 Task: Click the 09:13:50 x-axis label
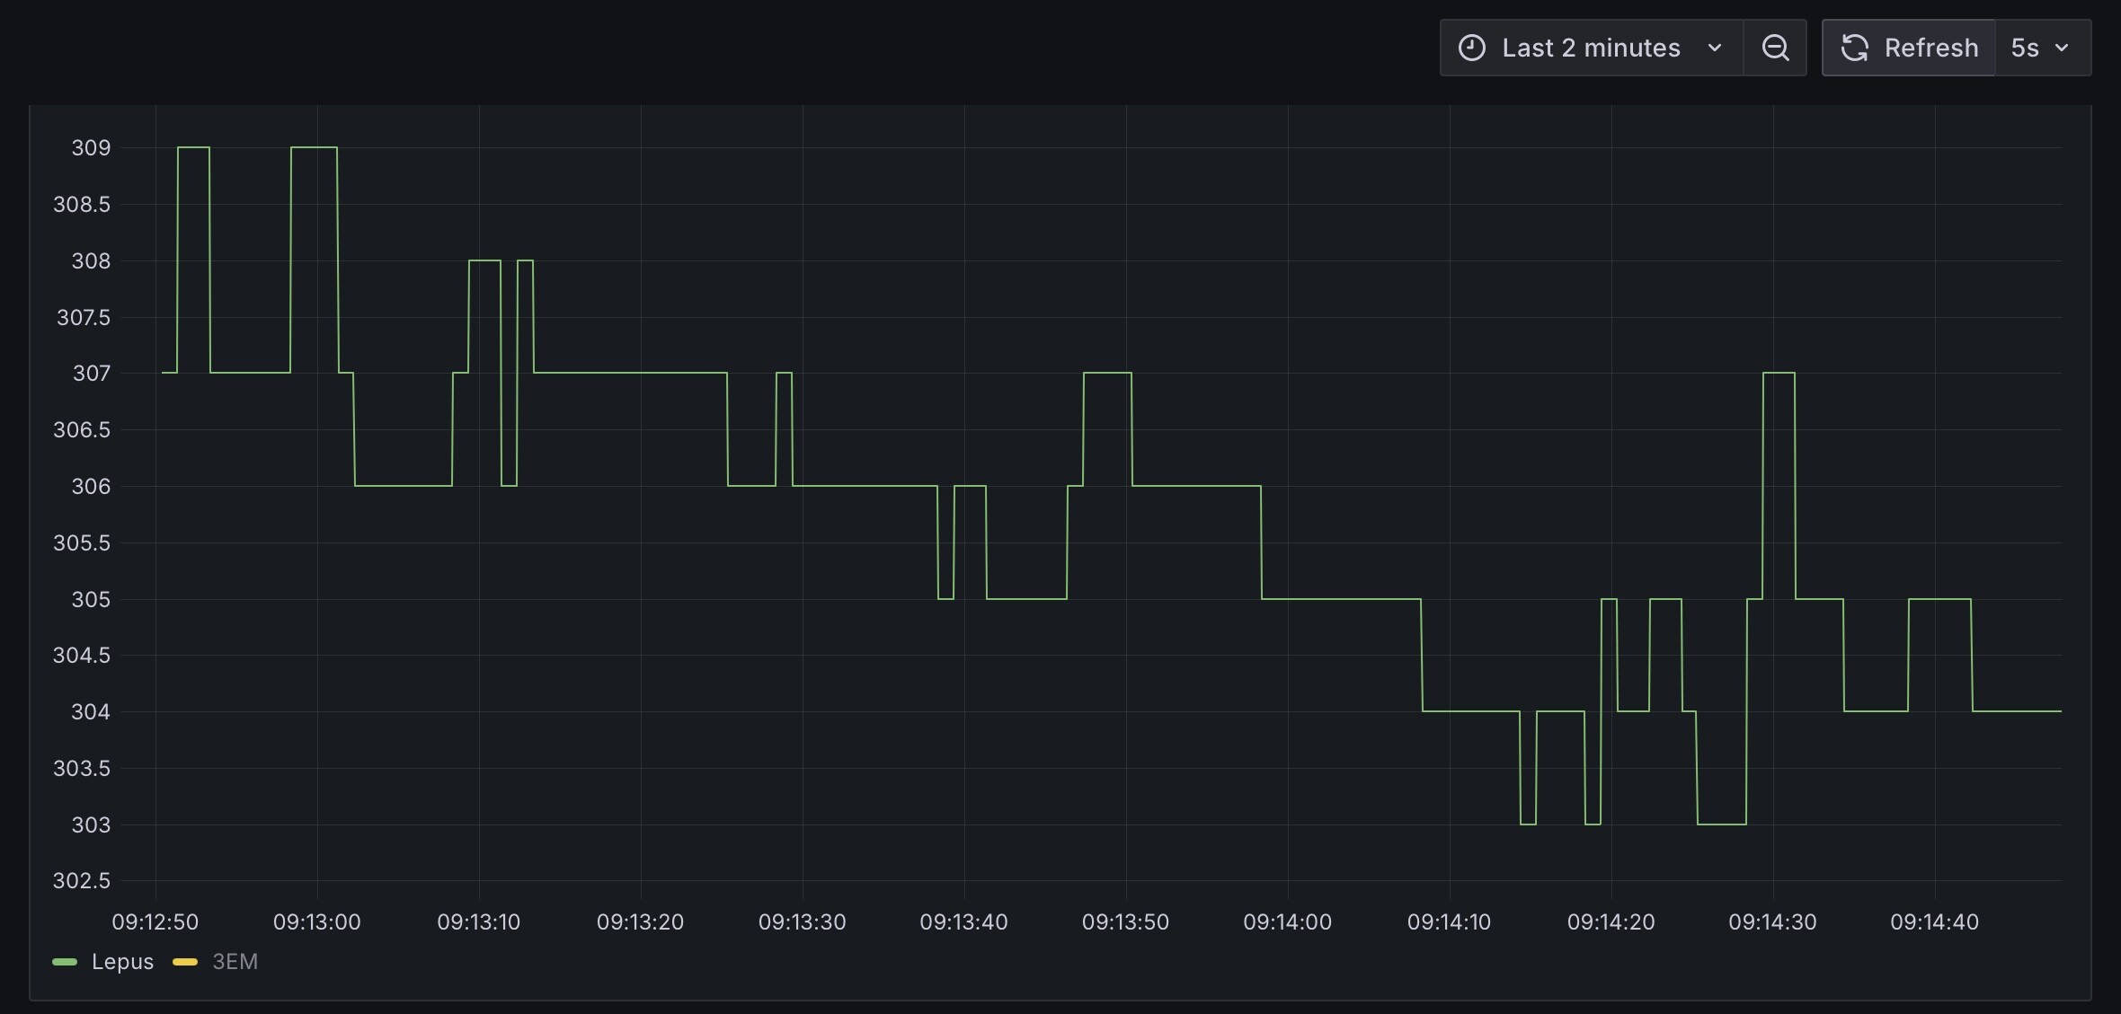(x=1125, y=921)
